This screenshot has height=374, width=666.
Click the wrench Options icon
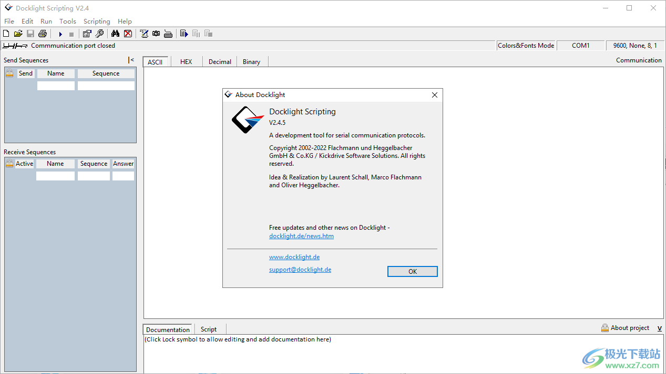click(x=99, y=34)
